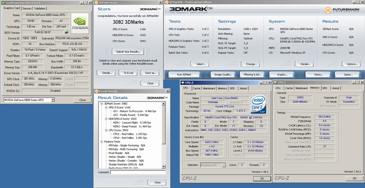Click the GPU Clock 381 MHz field
This screenshot has width=365, height=188.
(x=29, y=79)
